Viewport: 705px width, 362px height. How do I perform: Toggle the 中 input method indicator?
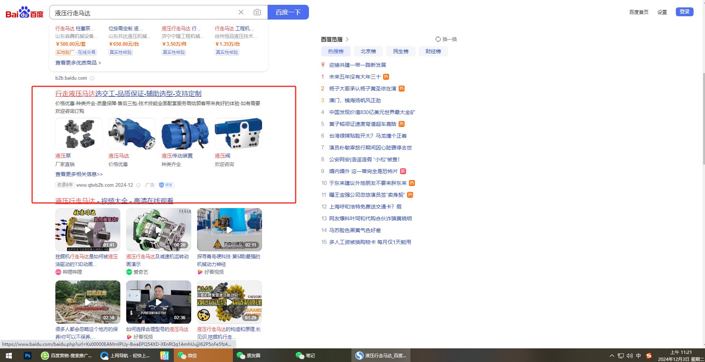639,356
